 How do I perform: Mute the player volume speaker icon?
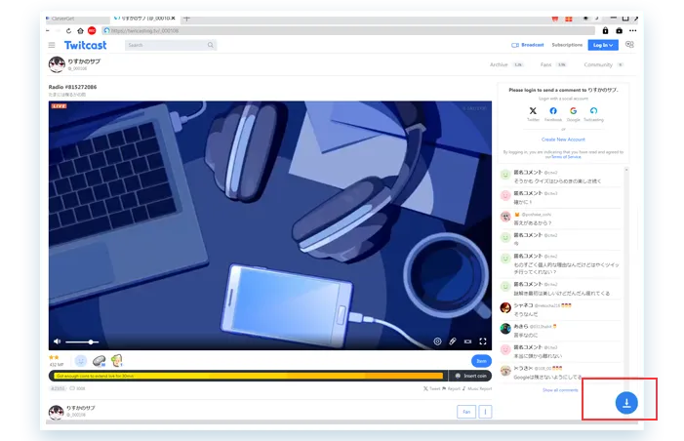pyautogui.click(x=57, y=341)
